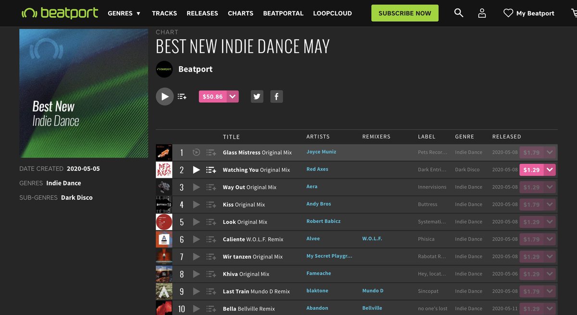
Task: Open the Dark Disco sub-genre link
Action: (x=77, y=197)
